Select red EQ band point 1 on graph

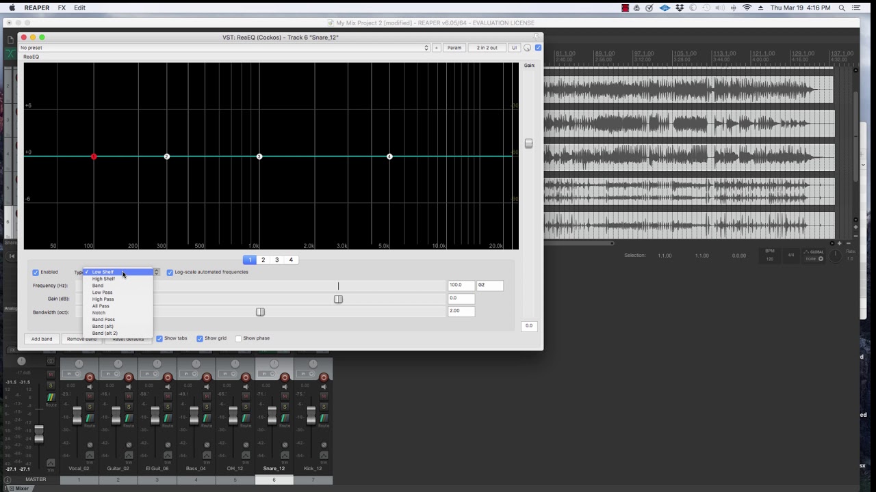94,157
